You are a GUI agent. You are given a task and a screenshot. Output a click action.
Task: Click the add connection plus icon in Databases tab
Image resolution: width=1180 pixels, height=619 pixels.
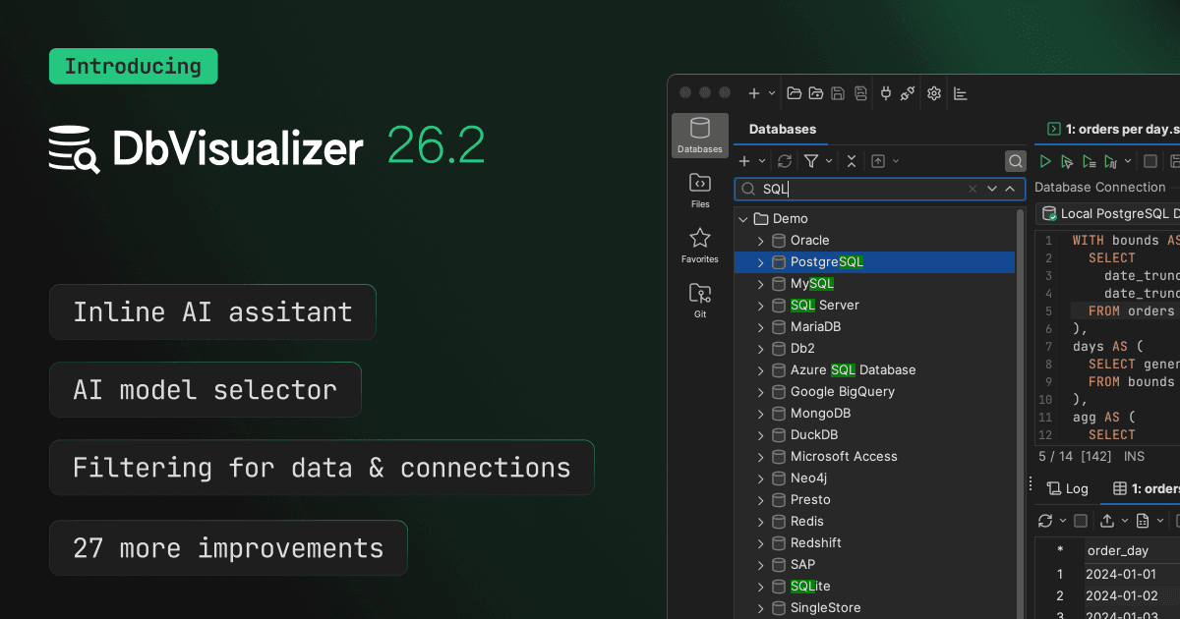(x=745, y=161)
